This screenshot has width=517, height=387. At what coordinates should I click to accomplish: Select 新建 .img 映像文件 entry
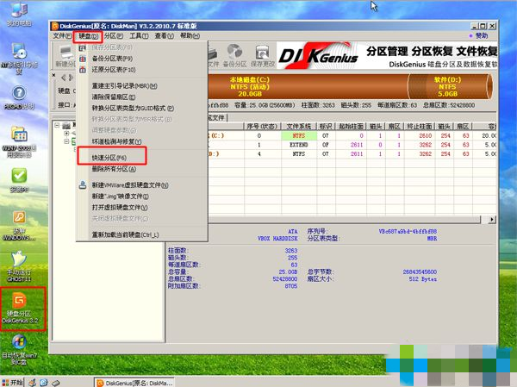[120, 197]
